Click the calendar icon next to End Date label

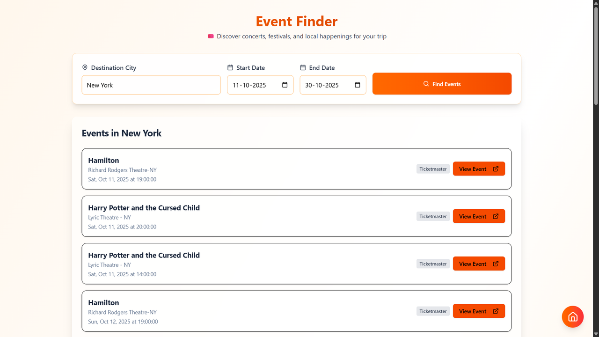(x=303, y=67)
